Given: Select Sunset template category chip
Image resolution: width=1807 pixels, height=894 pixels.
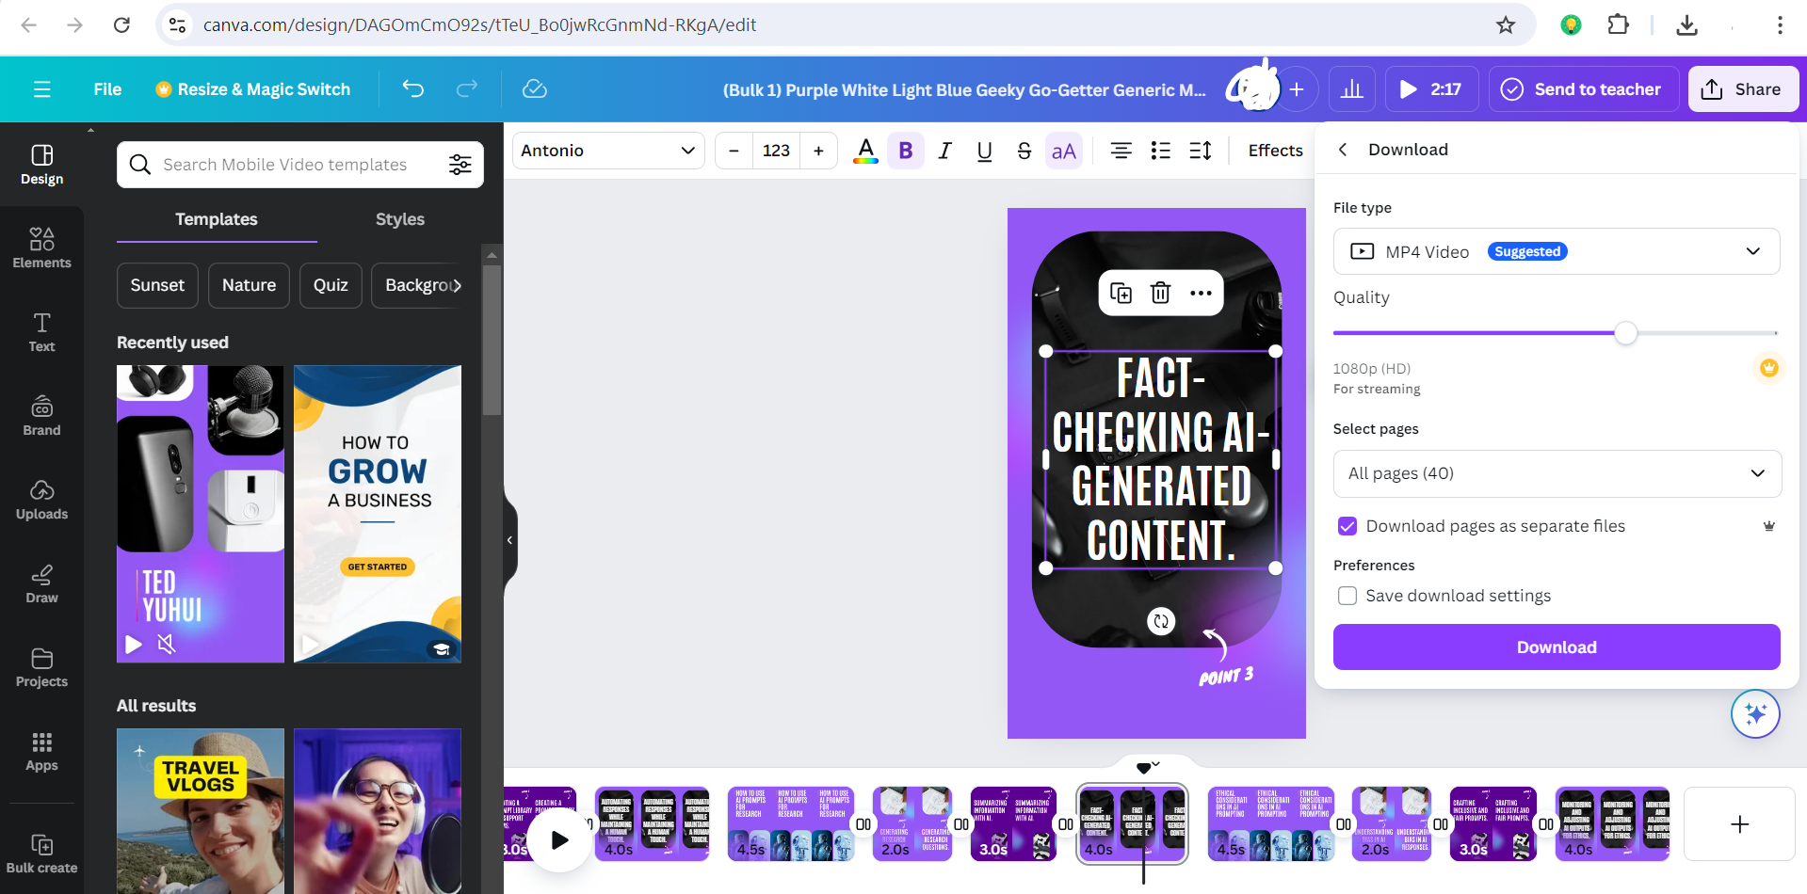Looking at the screenshot, I should click(x=157, y=285).
